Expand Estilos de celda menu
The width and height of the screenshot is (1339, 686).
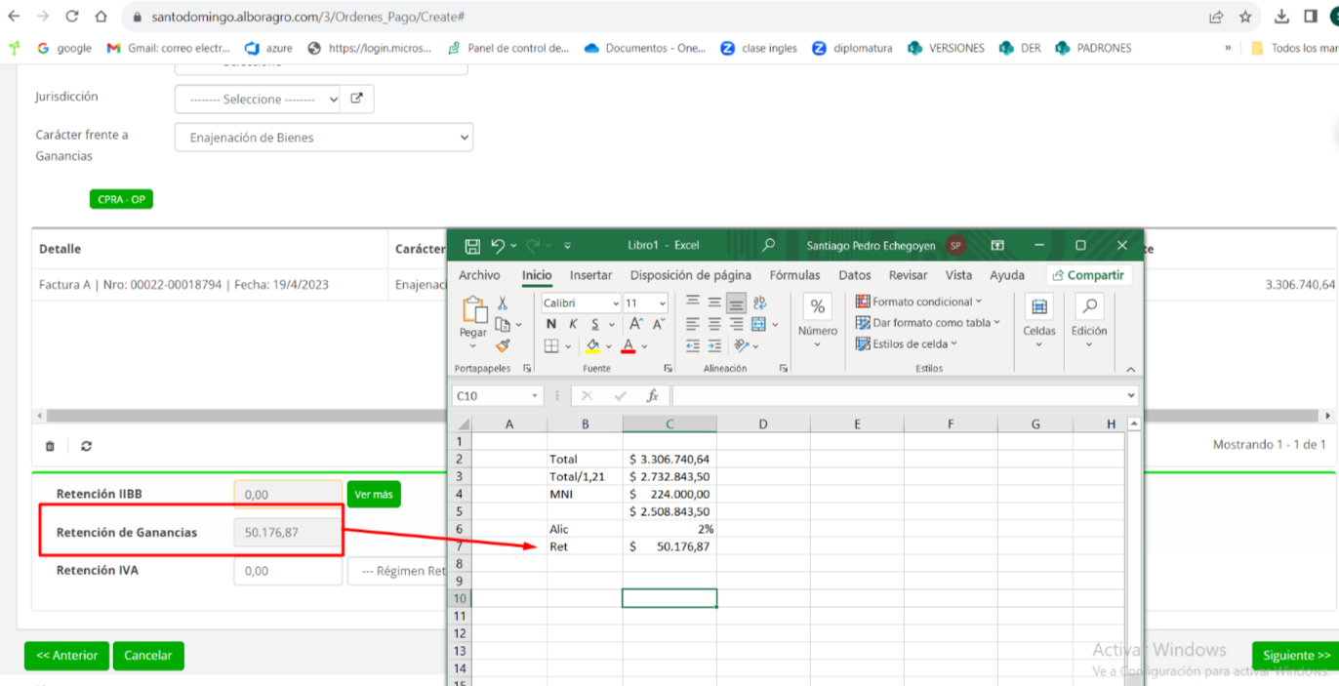(x=907, y=343)
